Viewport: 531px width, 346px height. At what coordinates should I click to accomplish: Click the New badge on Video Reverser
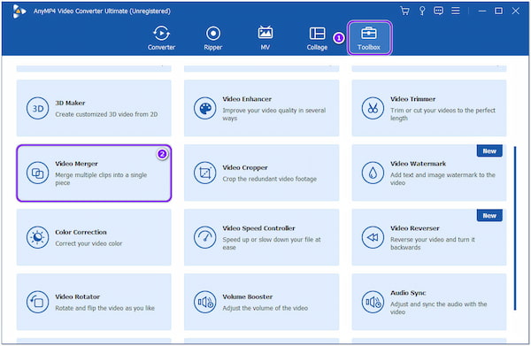pos(489,216)
